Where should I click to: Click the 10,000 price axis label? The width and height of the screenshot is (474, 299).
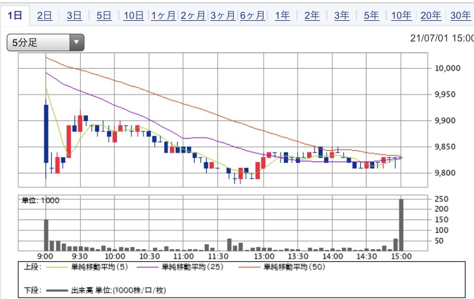click(x=447, y=68)
